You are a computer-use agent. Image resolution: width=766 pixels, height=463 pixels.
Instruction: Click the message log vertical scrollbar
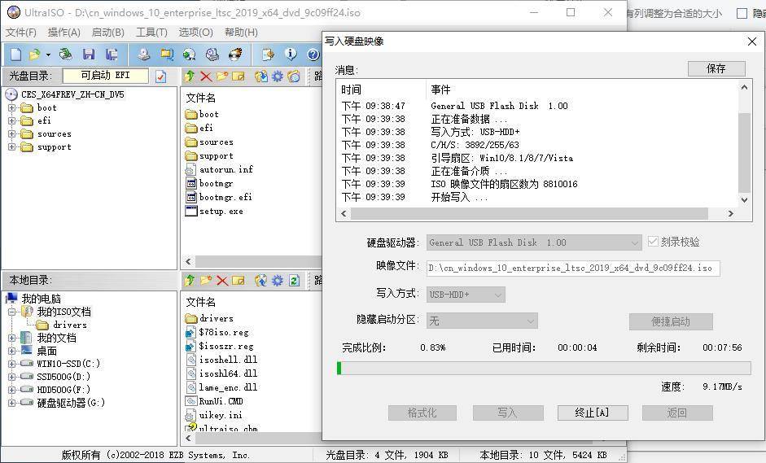tap(744, 143)
